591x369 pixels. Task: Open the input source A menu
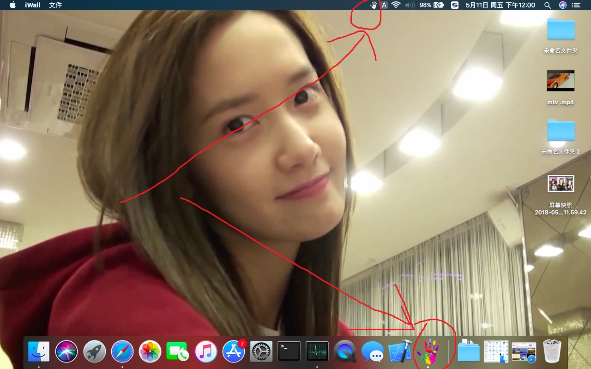coord(384,5)
